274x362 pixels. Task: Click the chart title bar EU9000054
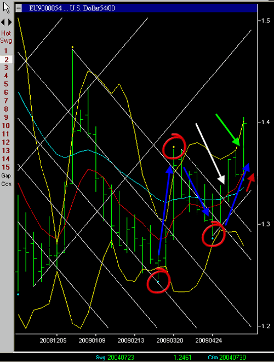(136, 8)
